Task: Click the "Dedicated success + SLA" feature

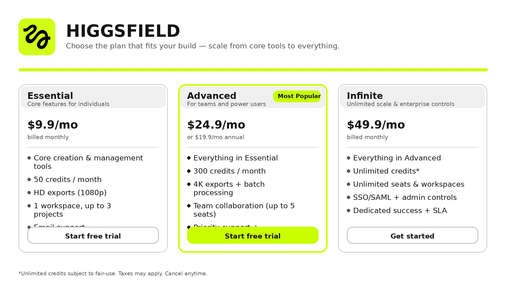Action: pos(400,211)
